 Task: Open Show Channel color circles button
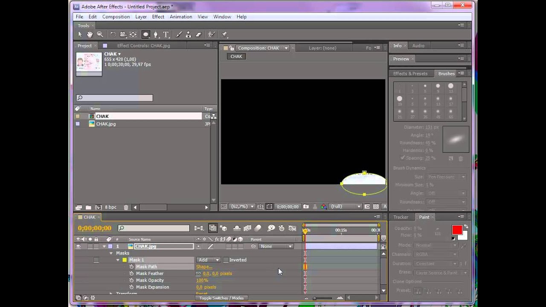click(324, 207)
